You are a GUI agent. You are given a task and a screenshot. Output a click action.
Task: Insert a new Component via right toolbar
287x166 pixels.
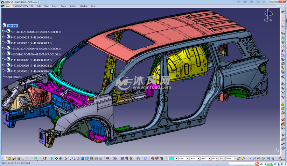[283, 33]
